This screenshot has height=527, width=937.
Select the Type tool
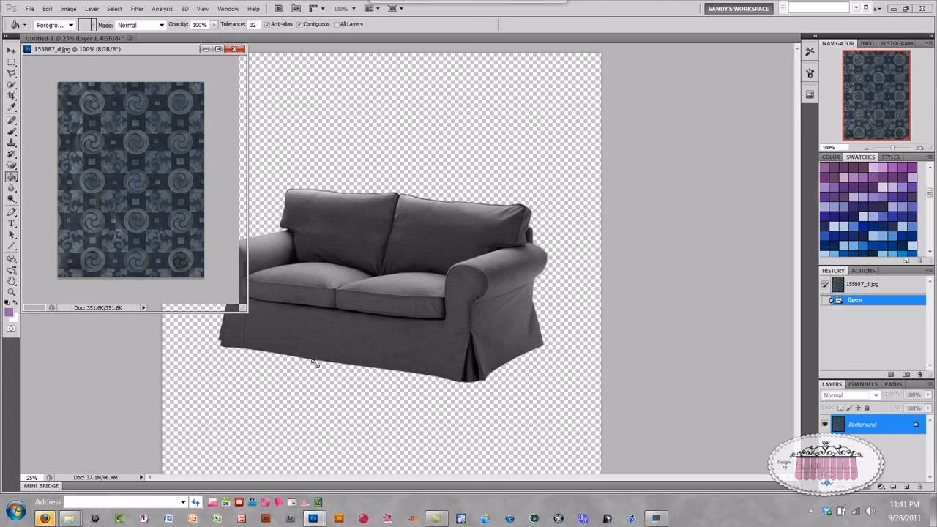pyautogui.click(x=11, y=223)
